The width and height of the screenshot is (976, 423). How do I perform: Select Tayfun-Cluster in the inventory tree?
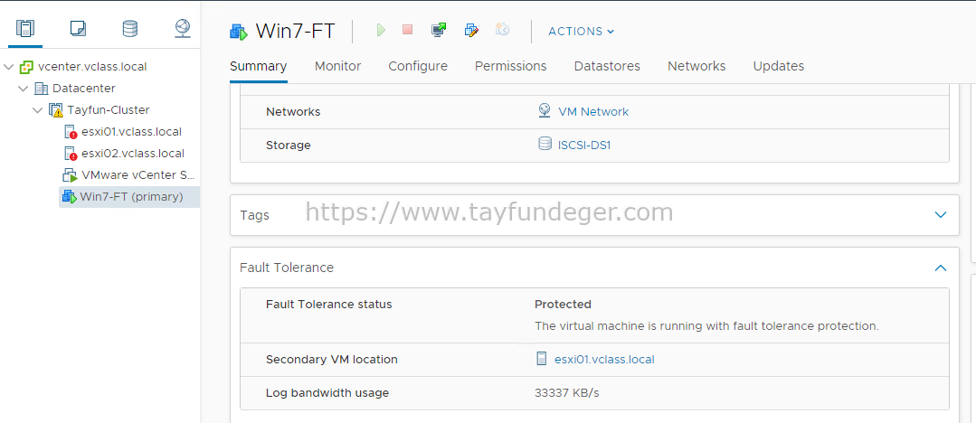109,110
